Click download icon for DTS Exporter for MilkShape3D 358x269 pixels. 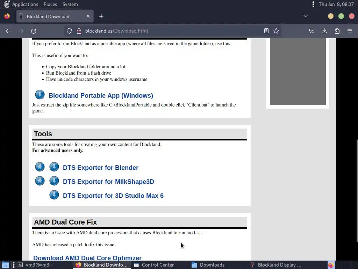(54, 181)
